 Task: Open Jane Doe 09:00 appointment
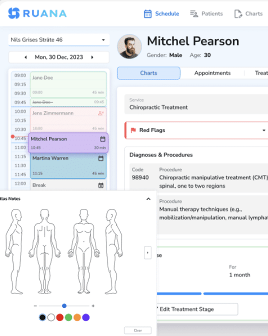pyautogui.click(x=68, y=84)
